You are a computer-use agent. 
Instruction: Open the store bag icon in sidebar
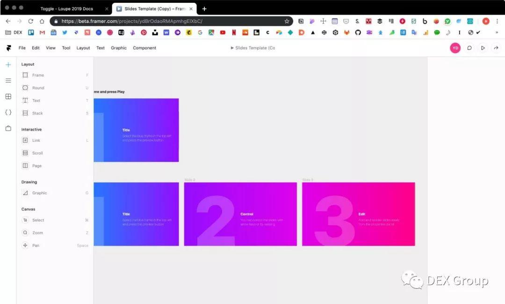tap(8, 128)
